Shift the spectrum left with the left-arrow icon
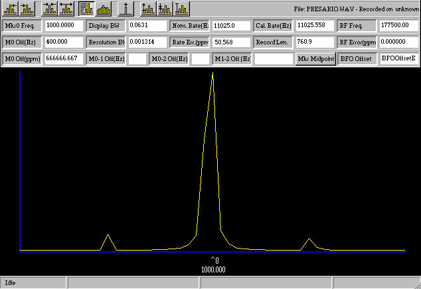This screenshot has width=421, height=289. [10, 9]
